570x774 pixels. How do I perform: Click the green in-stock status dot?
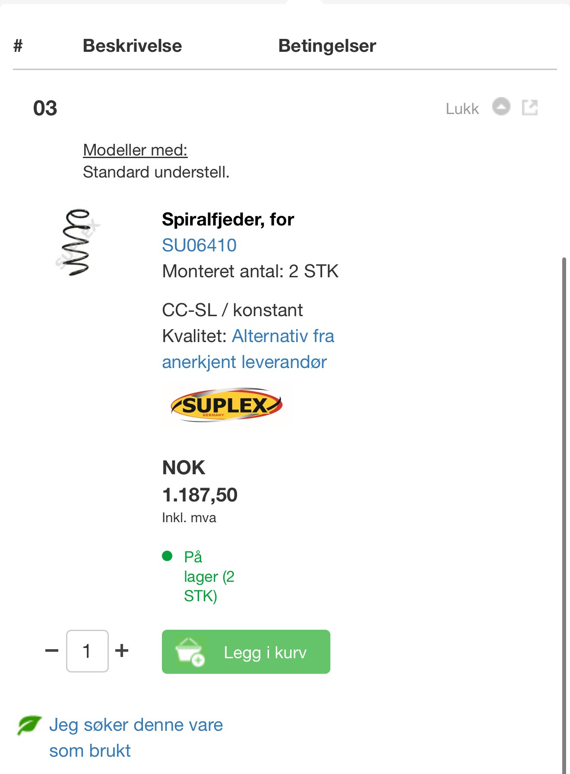(167, 556)
